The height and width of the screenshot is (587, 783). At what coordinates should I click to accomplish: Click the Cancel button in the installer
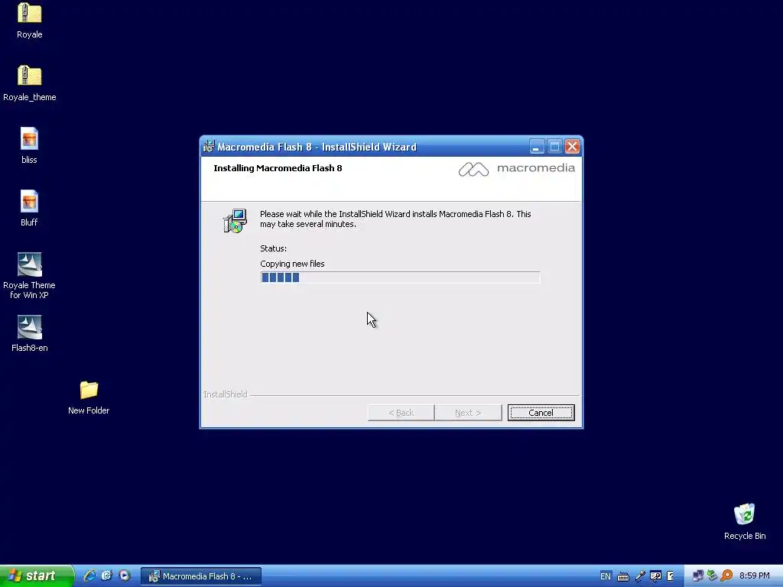(x=541, y=413)
